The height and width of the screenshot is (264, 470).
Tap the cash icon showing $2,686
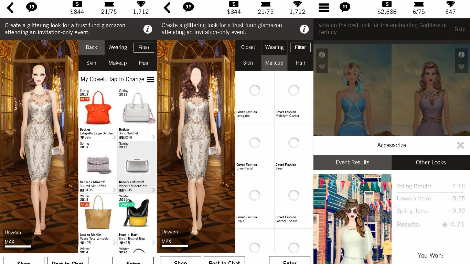pos(387,4)
